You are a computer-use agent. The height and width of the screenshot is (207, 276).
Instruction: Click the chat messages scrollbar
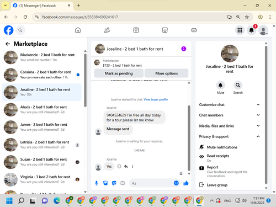pos(189,138)
